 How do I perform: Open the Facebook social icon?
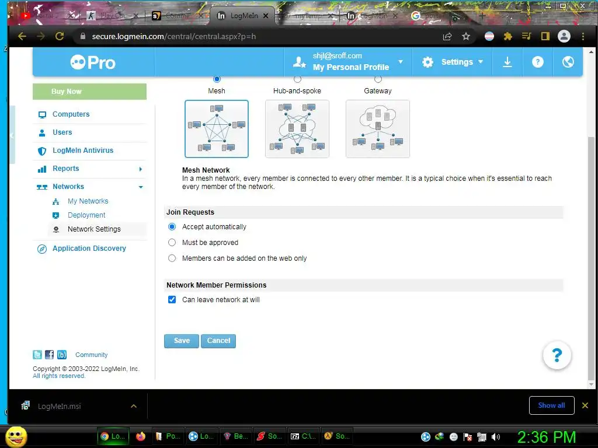coord(50,355)
